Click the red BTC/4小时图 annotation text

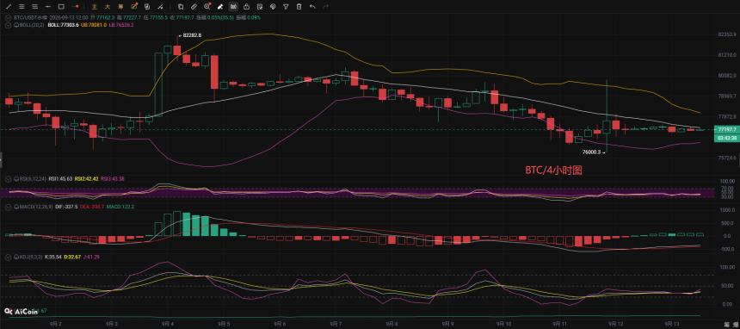pyautogui.click(x=554, y=171)
